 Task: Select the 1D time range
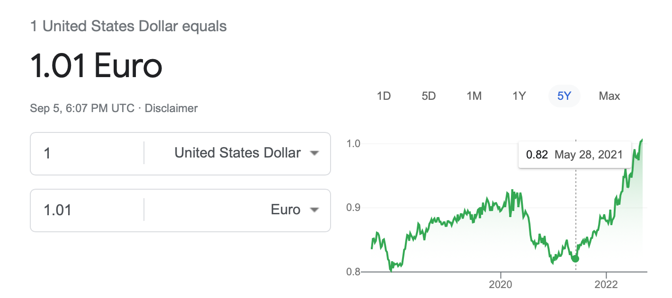tap(384, 96)
